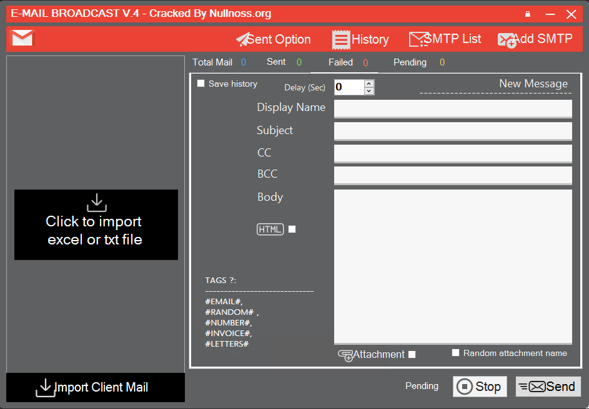Enable the Attachment checkbox
The height and width of the screenshot is (409, 589).
(x=412, y=354)
